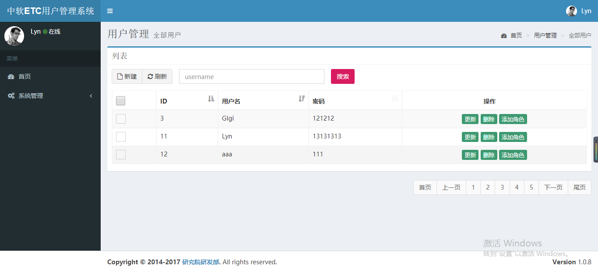Check the row checkbox for user Glgi
This screenshot has width=598, height=273.
pyautogui.click(x=120, y=118)
